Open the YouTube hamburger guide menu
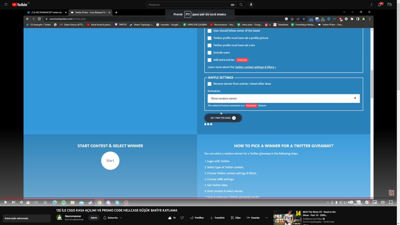This screenshot has width=400, height=225. coord(6,5)
